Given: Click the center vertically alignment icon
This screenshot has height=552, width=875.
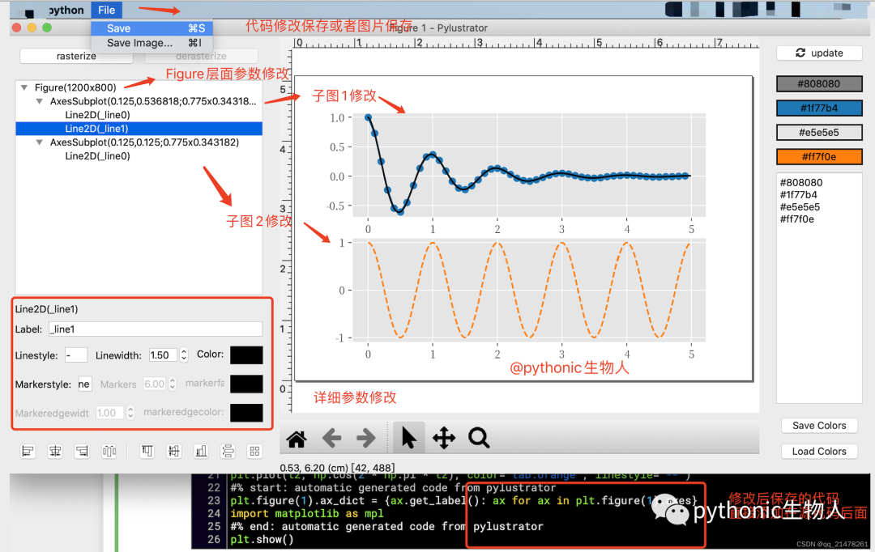Looking at the screenshot, I should pos(174,451).
